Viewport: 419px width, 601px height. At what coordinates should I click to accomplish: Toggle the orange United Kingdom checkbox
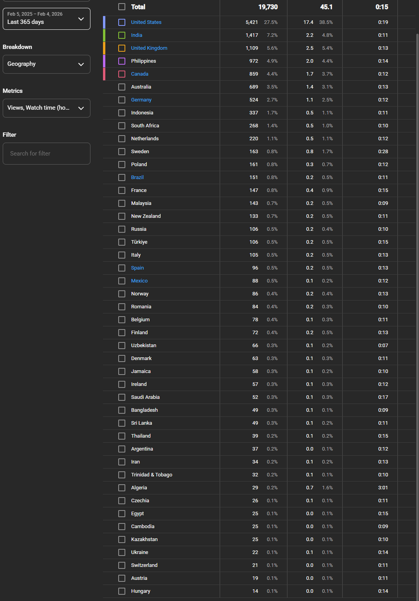[122, 48]
